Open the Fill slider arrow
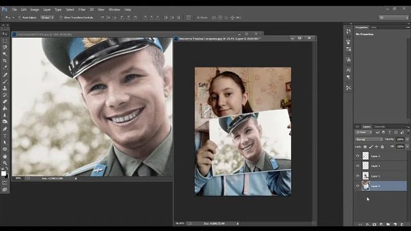 407,147
